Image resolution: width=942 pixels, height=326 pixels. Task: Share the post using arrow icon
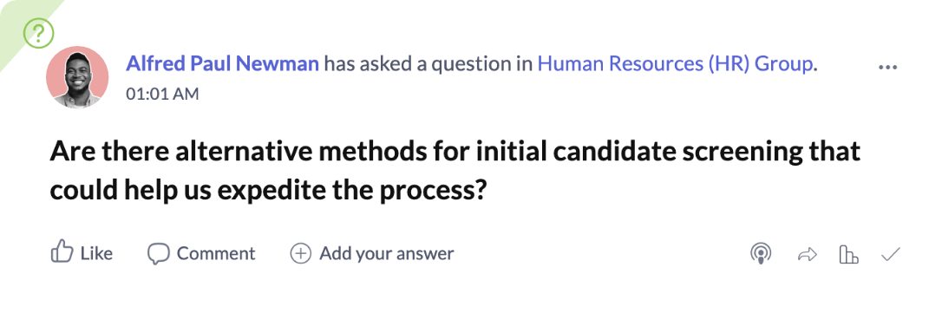[808, 255]
